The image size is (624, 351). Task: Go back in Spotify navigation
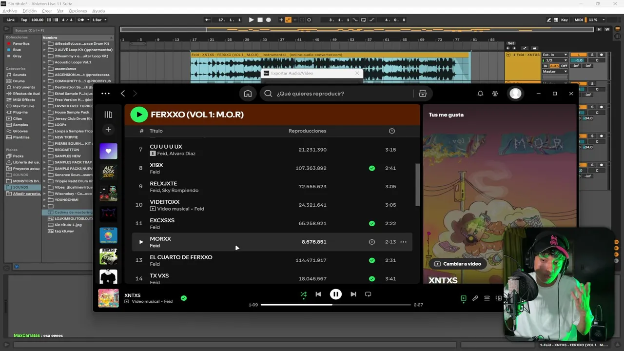tap(123, 94)
